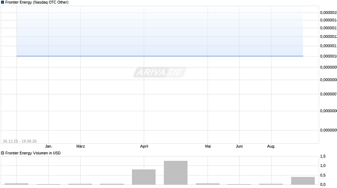This screenshot has width=337, height=188.
Task: Click the 'Aug.' axis label
Action: tap(271, 147)
